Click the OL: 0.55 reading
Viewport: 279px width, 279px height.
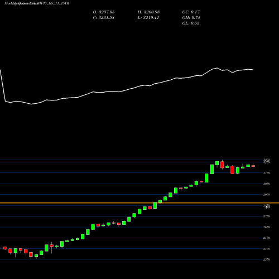(x=191, y=23)
